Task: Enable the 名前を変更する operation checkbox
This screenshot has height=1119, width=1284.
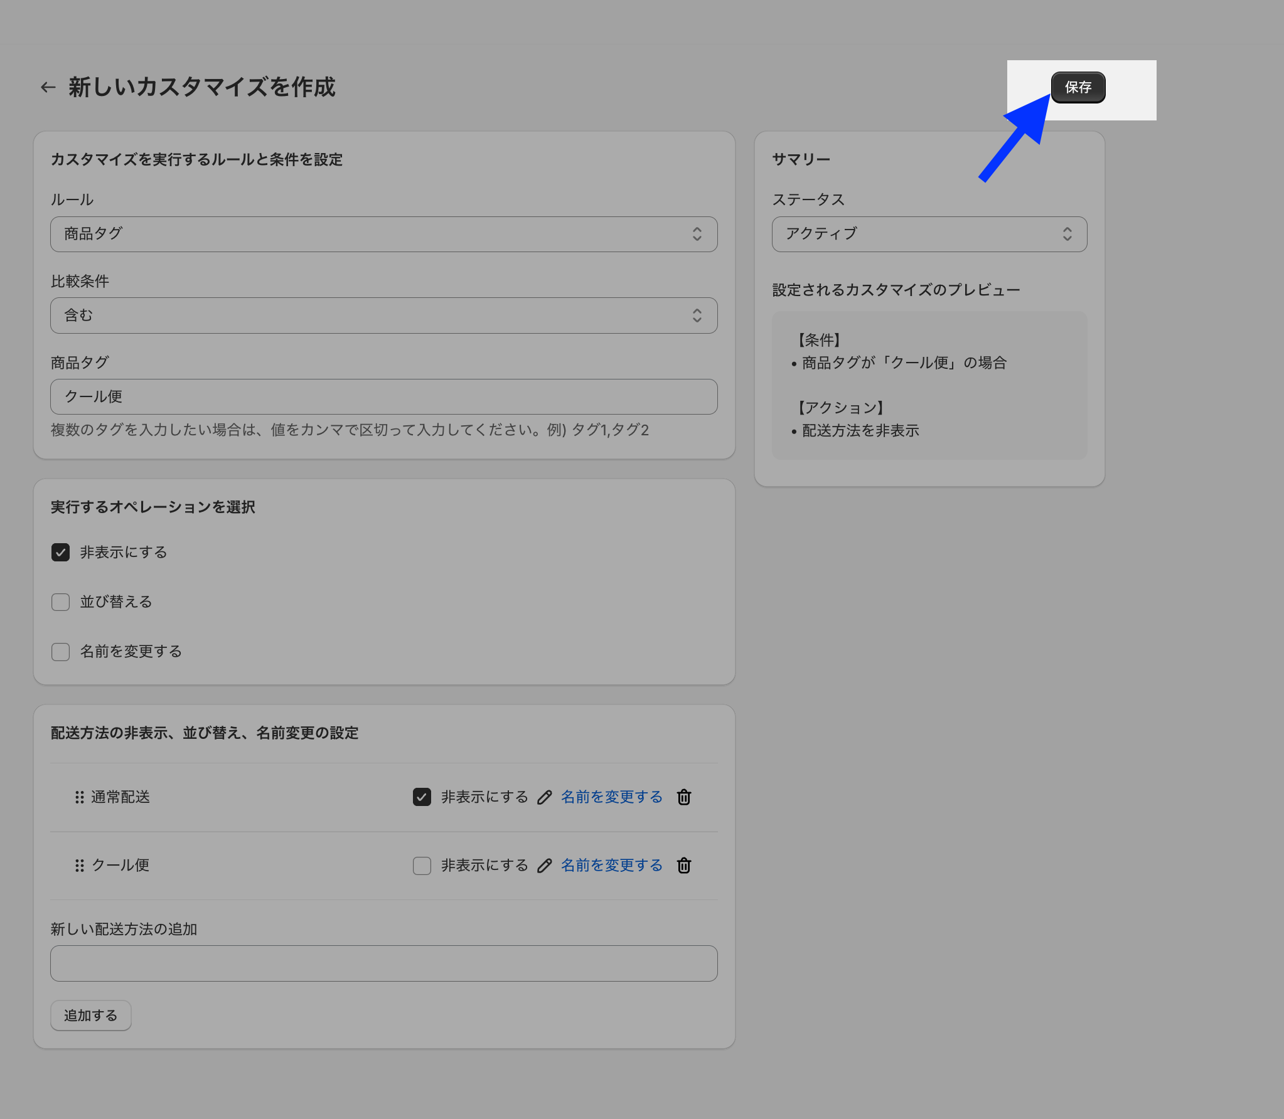Action: point(60,651)
